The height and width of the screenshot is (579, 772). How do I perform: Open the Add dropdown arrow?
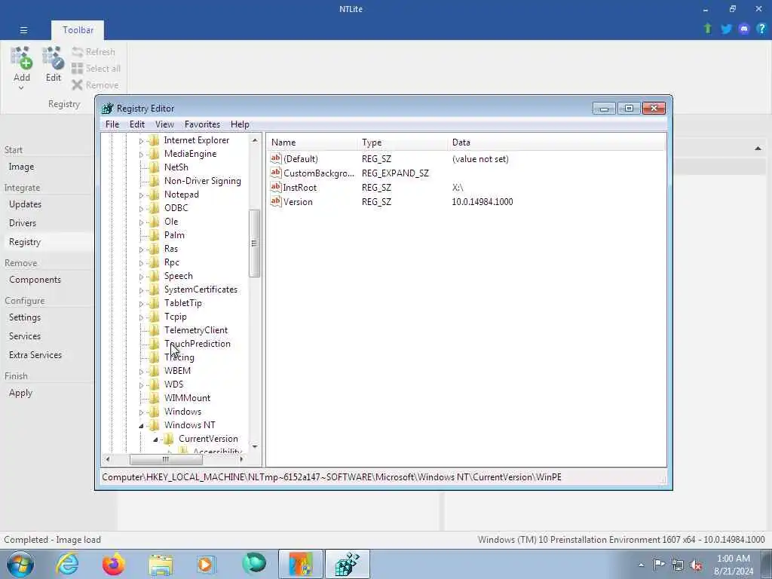(x=21, y=88)
